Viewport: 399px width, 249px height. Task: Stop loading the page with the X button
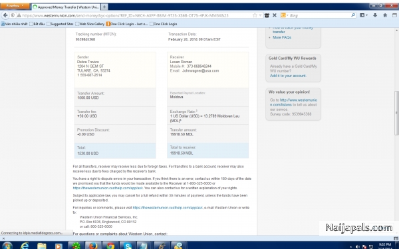pyautogui.click(x=275, y=15)
